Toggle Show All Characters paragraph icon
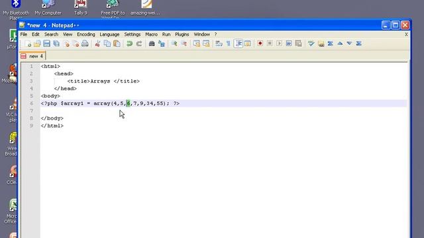424x238 pixels. click(x=229, y=44)
